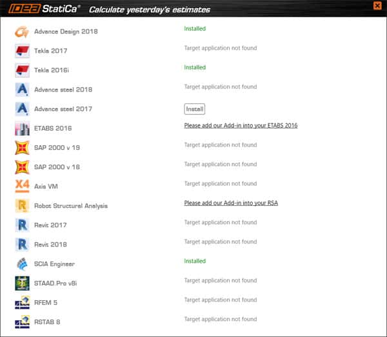Click Axis VM 'Target application not found' status
This screenshot has height=337, width=387.
click(221, 183)
